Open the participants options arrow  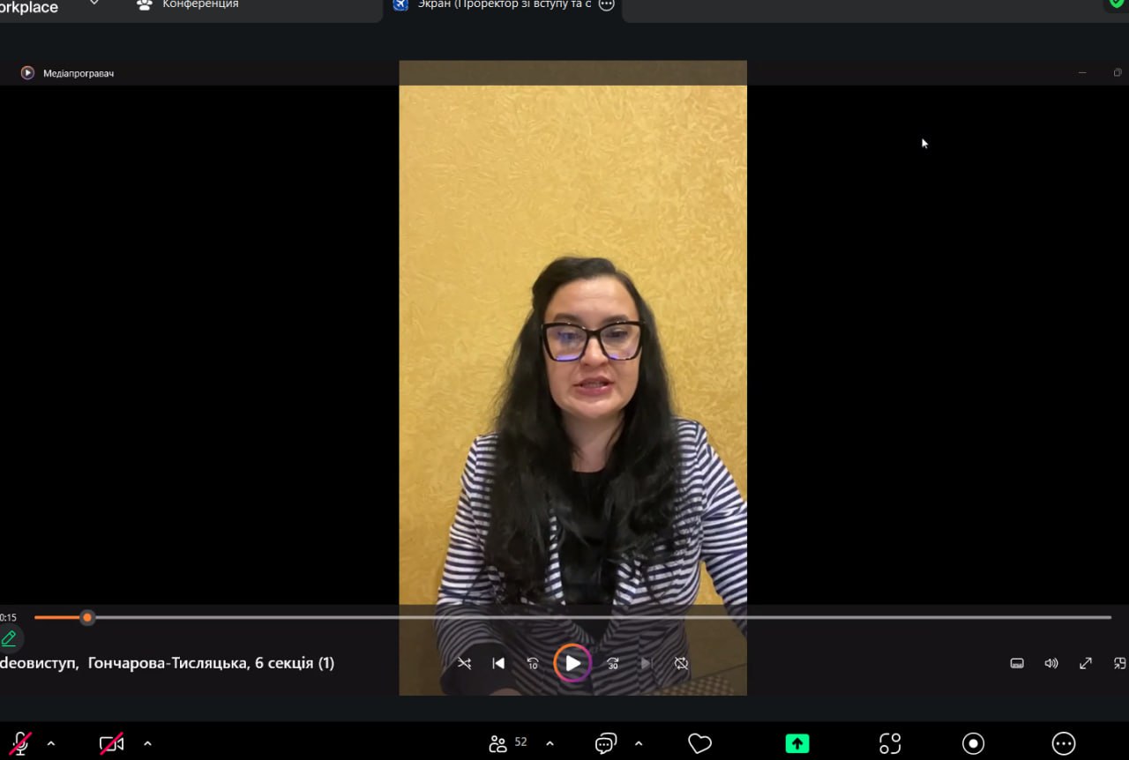pyautogui.click(x=550, y=743)
